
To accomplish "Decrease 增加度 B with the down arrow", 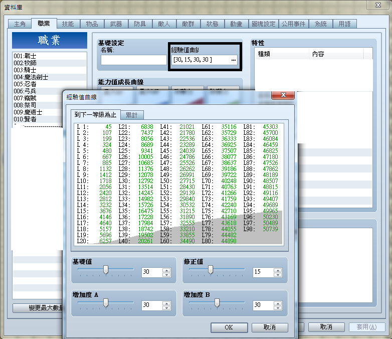I will 278,307.
